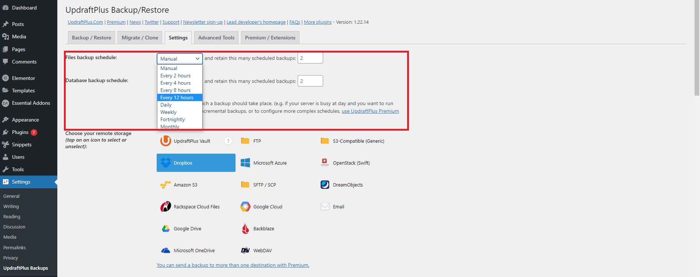Switch to Backup / Restore tab
This screenshot has width=700, height=277.
pyautogui.click(x=91, y=38)
